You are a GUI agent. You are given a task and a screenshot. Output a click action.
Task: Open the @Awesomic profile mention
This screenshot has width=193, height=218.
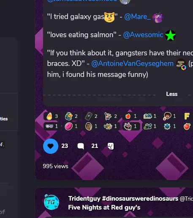[143, 35]
